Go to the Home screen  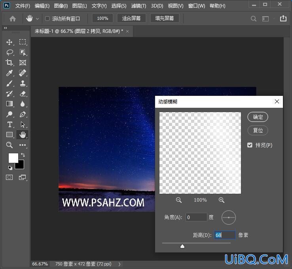(x=13, y=19)
